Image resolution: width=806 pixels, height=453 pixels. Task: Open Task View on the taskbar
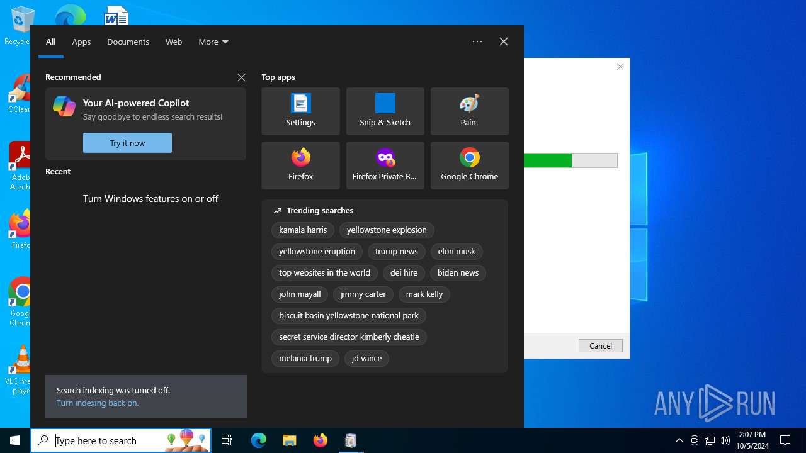227,440
